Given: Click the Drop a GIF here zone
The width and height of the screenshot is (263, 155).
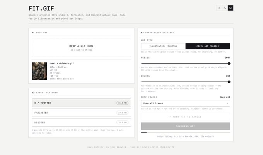Looking at the screenshot, I should [81, 48].
